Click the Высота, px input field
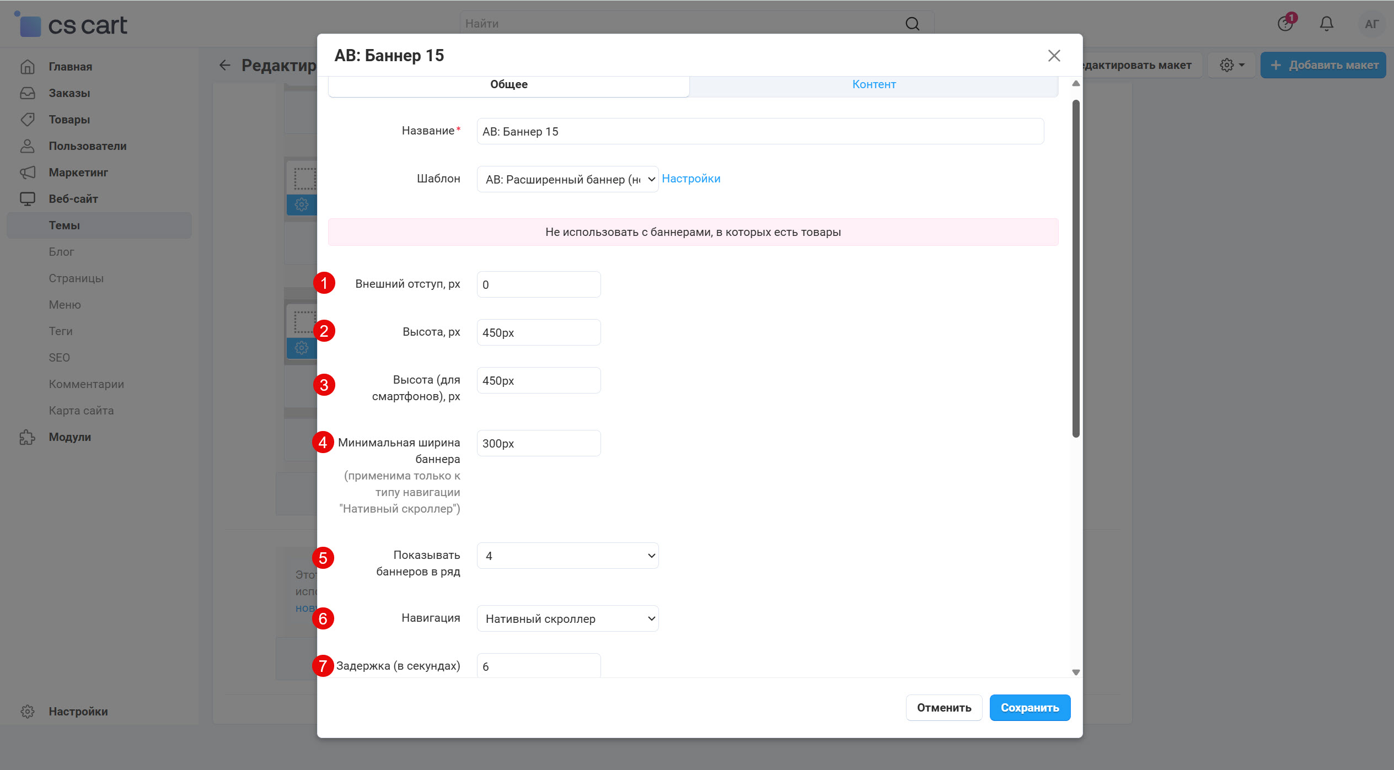1394x770 pixels. pos(538,332)
